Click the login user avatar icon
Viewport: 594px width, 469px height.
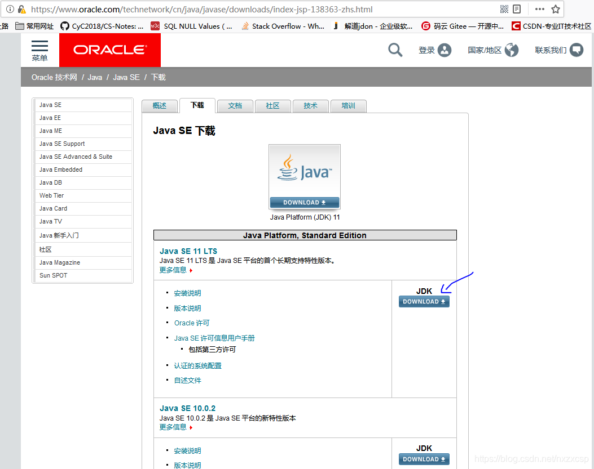[x=445, y=50]
